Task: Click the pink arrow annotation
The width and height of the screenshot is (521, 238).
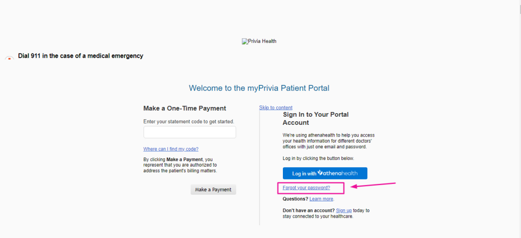Action: pos(373,185)
